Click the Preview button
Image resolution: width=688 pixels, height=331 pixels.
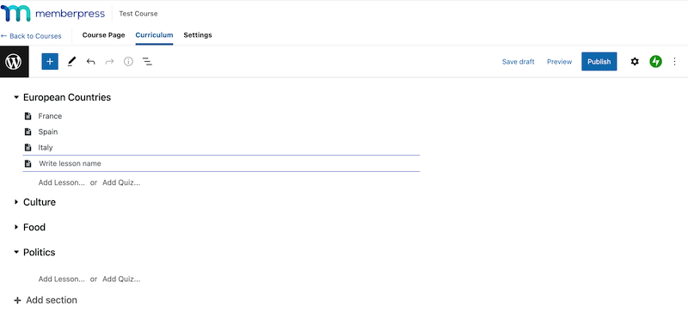(560, 62)
